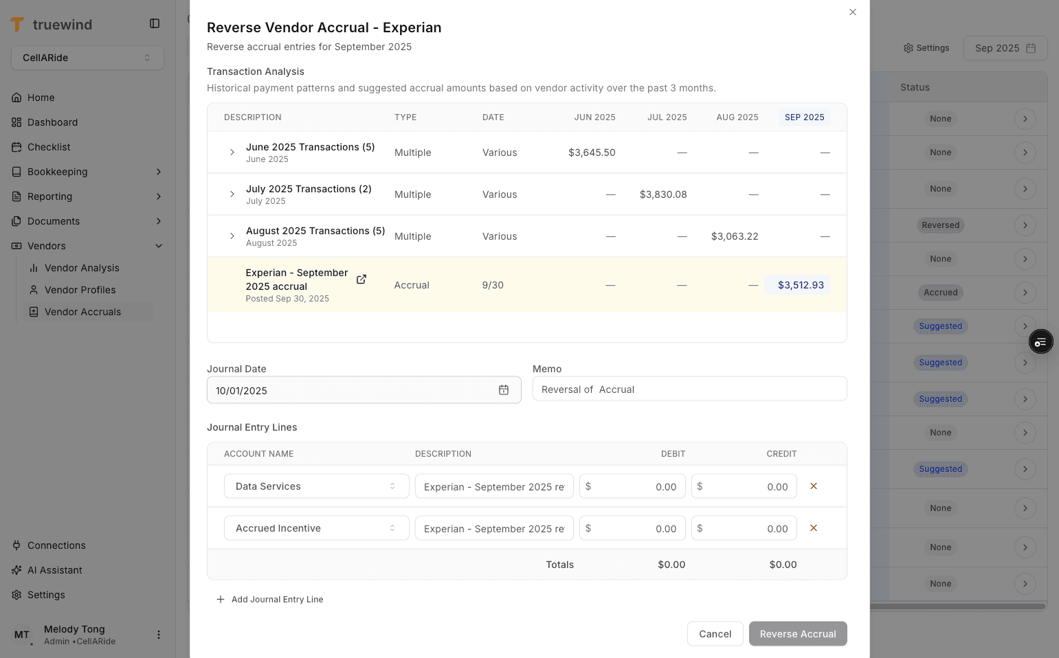Viewport: 1059px width, 658px height.
Task: Add a Journal Entry Line
Action: pyautogui.click(x=269, y=600)
